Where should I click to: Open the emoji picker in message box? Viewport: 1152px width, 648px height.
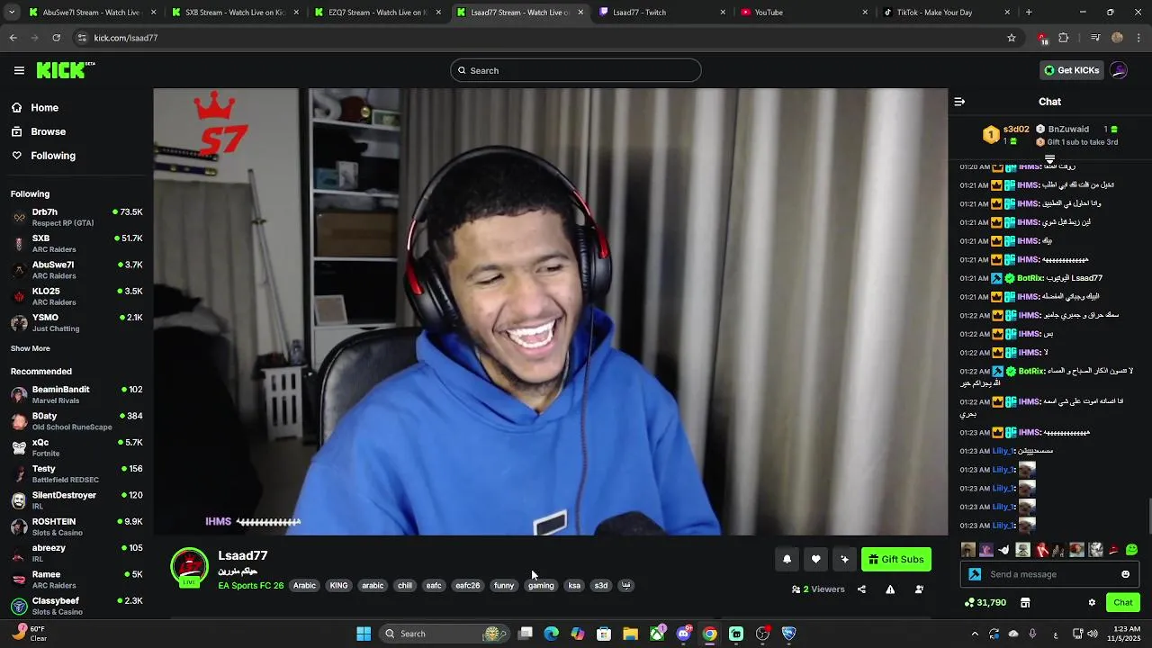(x=1125, y=574)
